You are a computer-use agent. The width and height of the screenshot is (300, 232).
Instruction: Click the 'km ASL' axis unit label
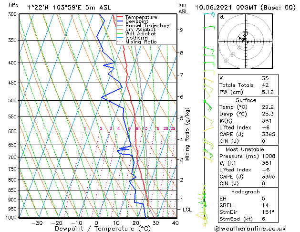[183, 8]
